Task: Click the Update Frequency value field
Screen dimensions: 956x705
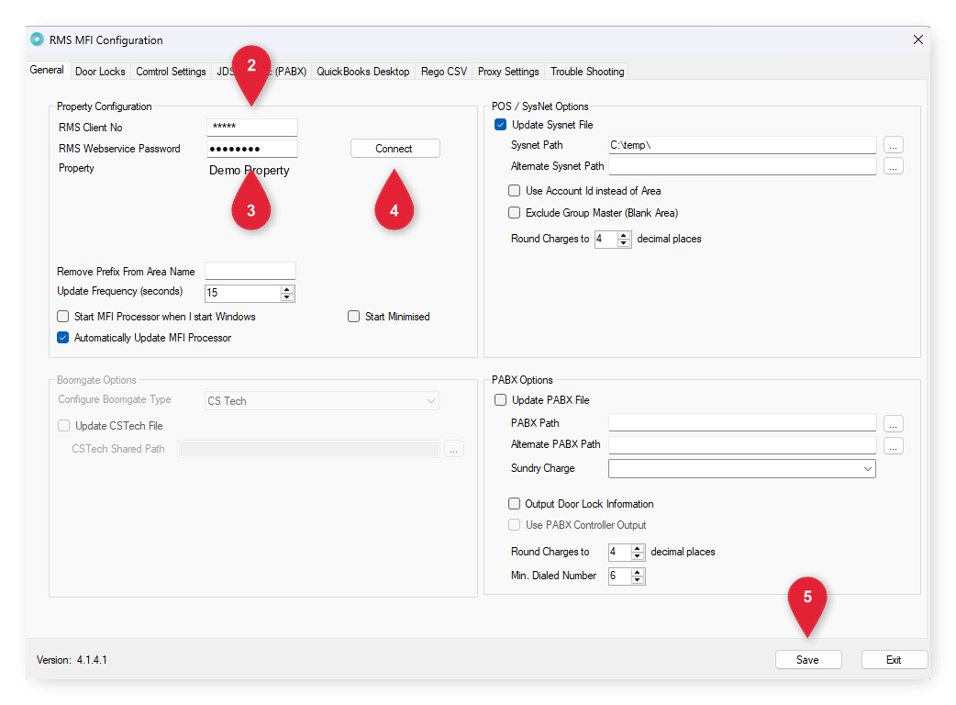Action: [242, 293]
